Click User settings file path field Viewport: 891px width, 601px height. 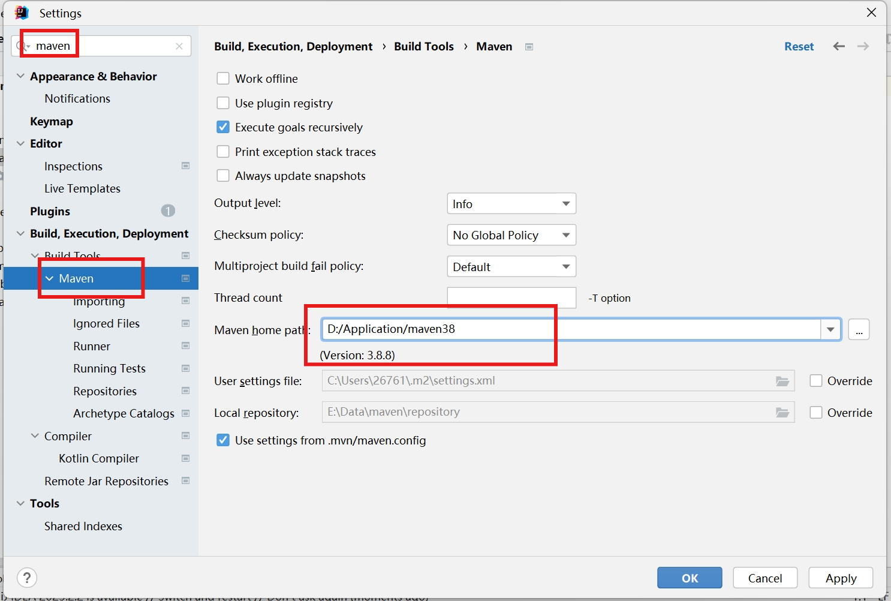coord(558,381)
